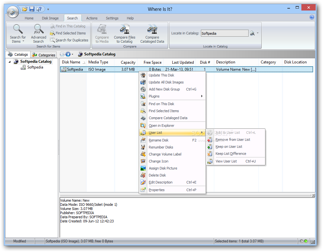Choose Keep List Difference submenu entry
This screenshot has width=323, height=252.
coord(236,154)
